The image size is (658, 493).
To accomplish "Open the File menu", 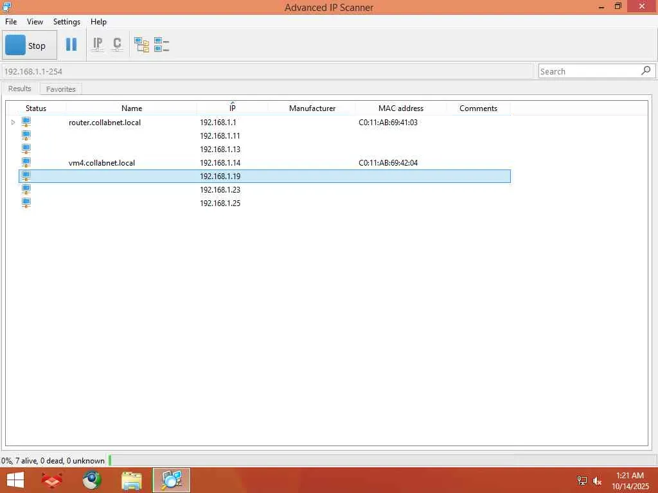I will [11, 22].
